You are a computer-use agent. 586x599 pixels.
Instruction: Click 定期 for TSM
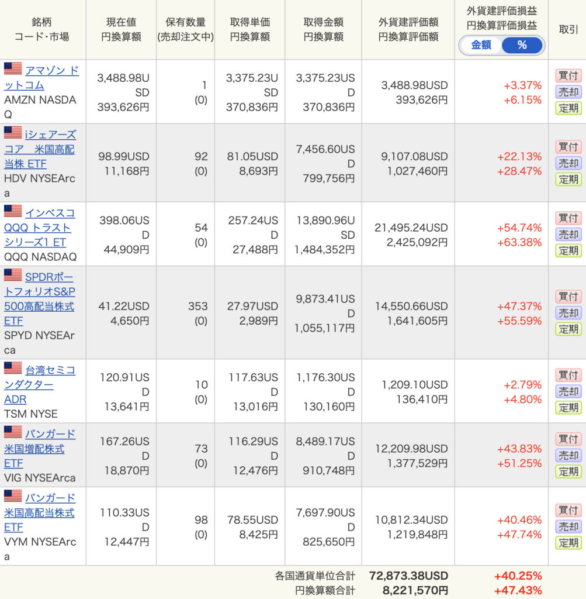(568, 408)
